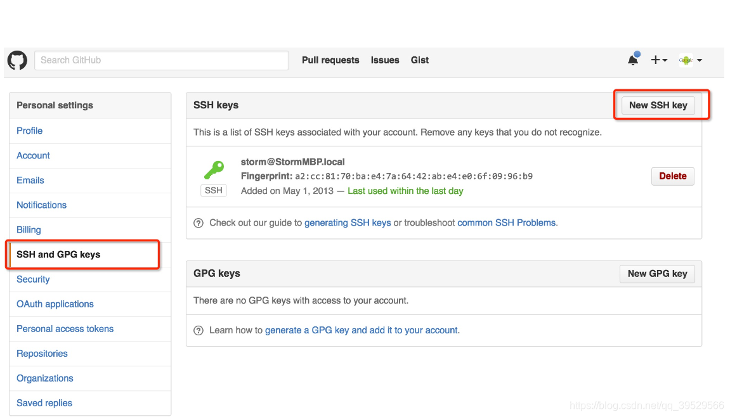Screen dimensions: 730x417
Task: Open Organizations settings
Action: (x=44, y=378)
